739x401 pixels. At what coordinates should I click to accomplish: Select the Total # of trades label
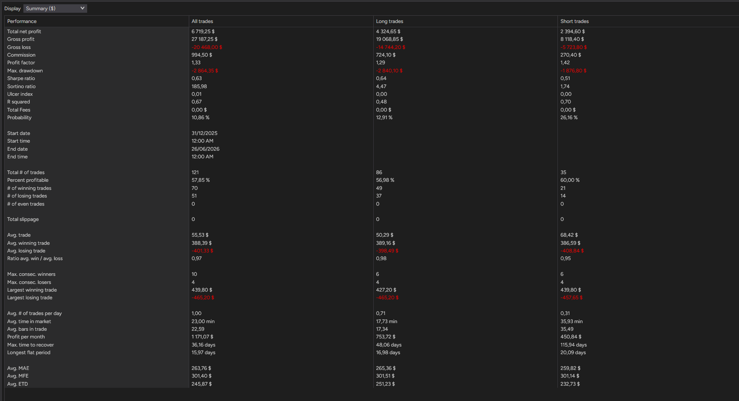pos(26,172)
